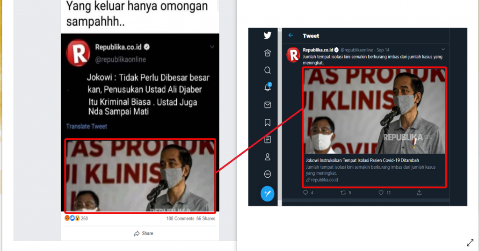
Task: Click Republika avatar in Twitter window
Action: point(293,55)
